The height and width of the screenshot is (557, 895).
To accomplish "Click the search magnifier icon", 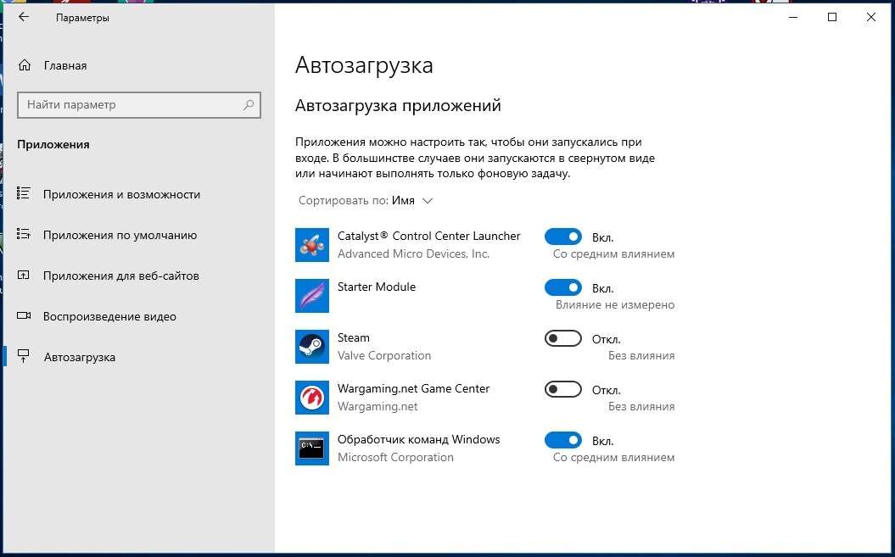I will (249, 105).
